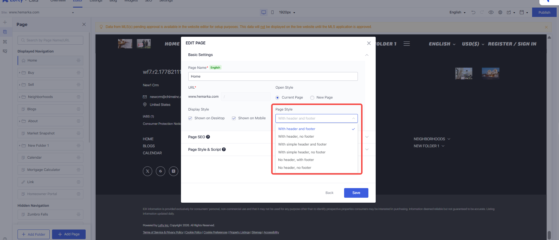This screenshot has height=240, width=559.
Task: Click the Page Style & Script help icon
Action: coord(224,149)
